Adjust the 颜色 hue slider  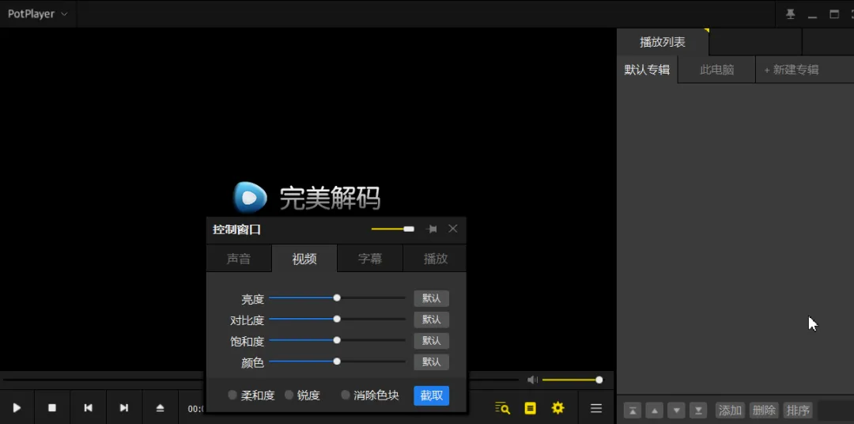(337, 362)
